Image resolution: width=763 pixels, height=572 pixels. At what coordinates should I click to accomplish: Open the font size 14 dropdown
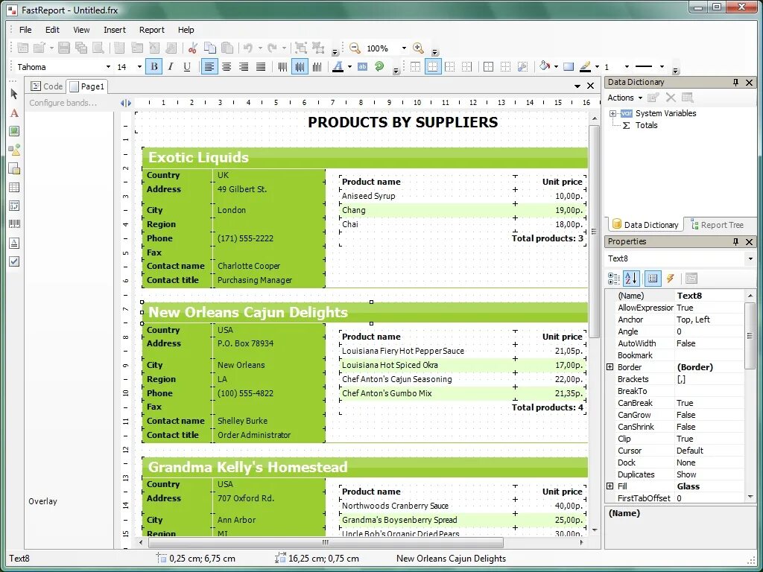click(x=139, y=67)
